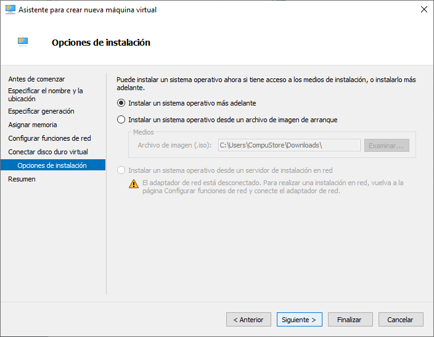The height and width of the screenshot is (337, 434).
Task: Click the wizard title bar monitor icon
Action: coord(10,10)
